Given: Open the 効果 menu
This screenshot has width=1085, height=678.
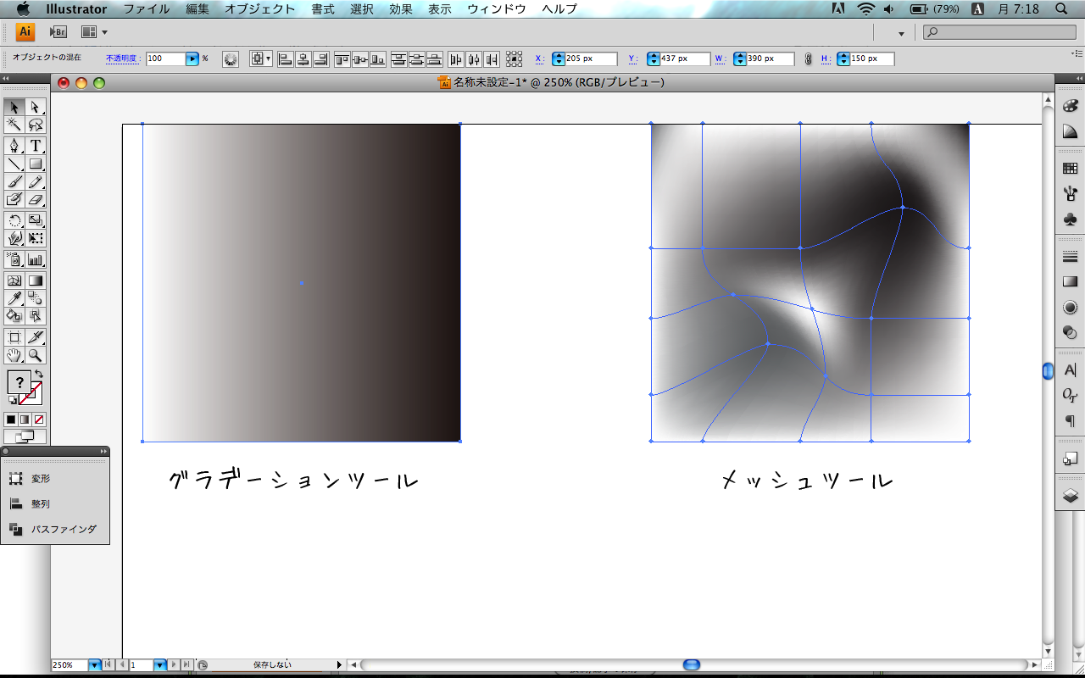Looking at the screenshot, I should pyautogui.click(x=401, y=9).
